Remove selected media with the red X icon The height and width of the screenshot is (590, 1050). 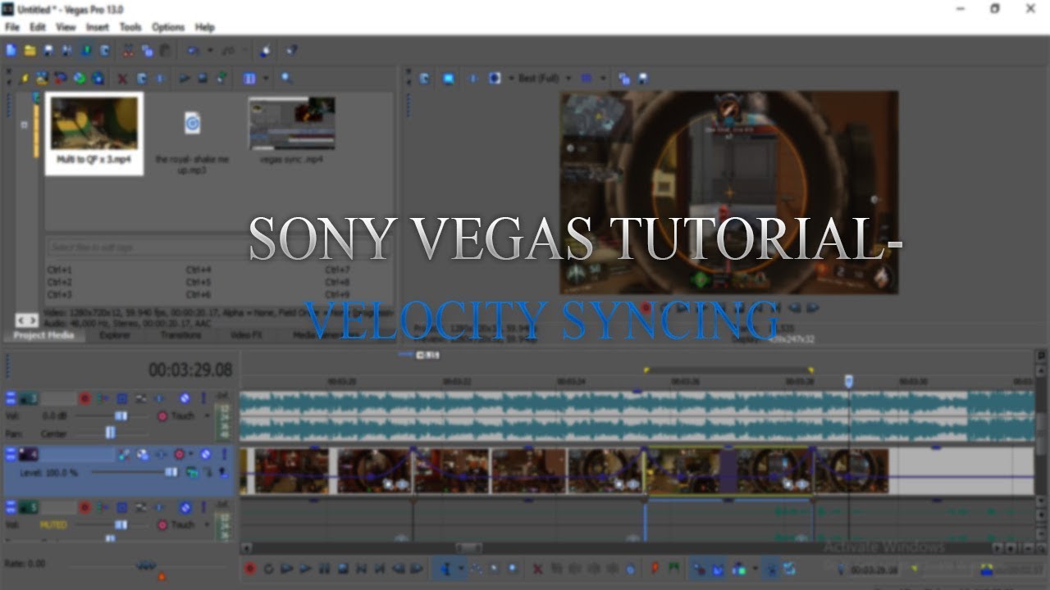pyautogui.click(x=121, y=79)
